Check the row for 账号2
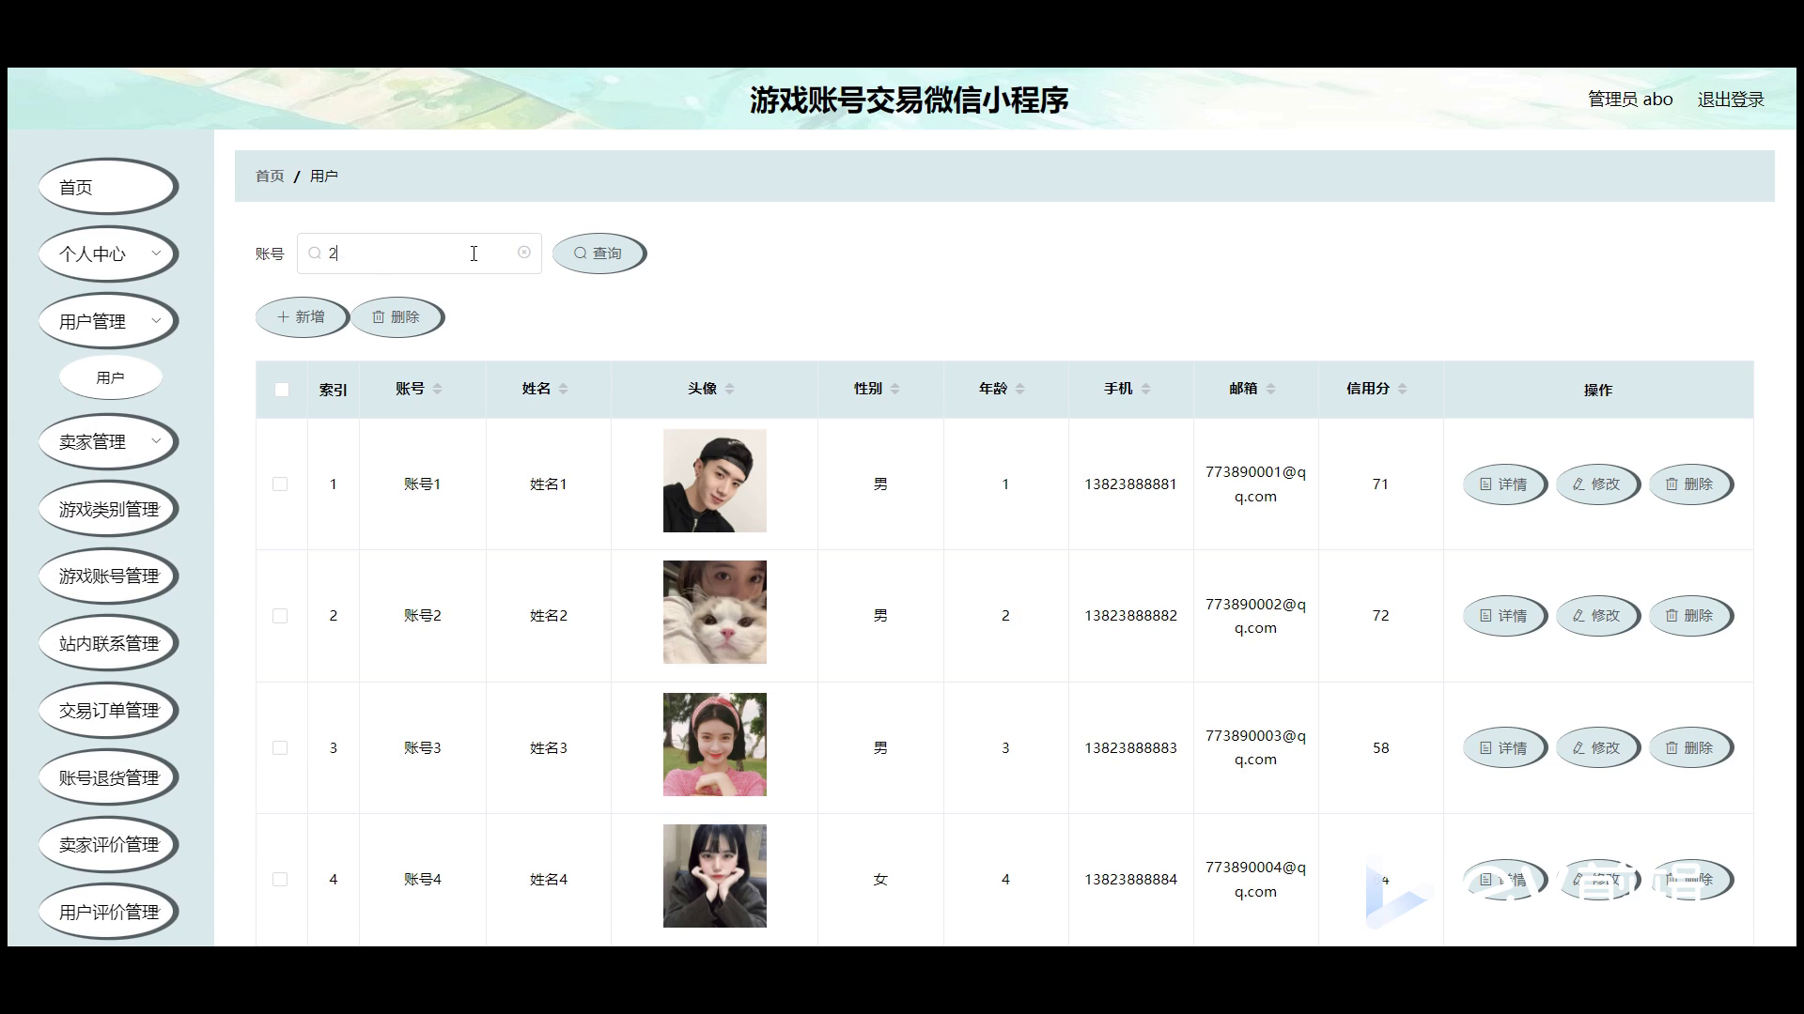Screen dimensions: 1804x1014 pyautogui.click(x=280, y=616)
